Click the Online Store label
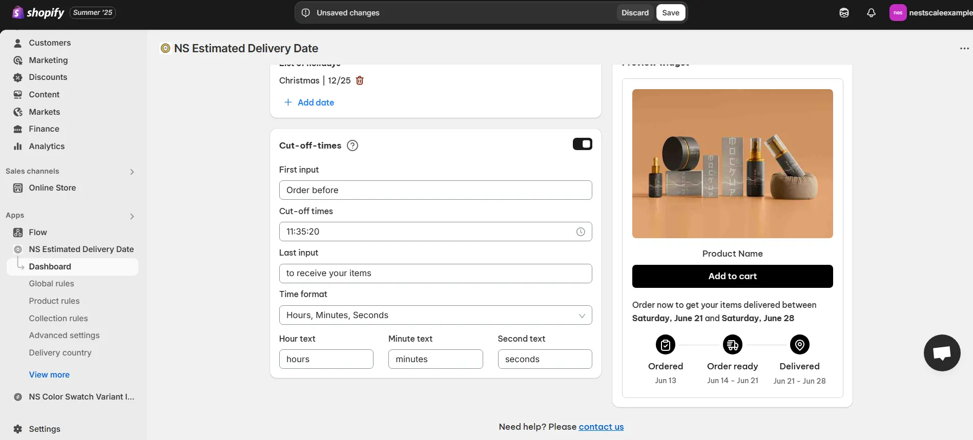Screen dimensions: 973x440 click(x=52, y=188)
